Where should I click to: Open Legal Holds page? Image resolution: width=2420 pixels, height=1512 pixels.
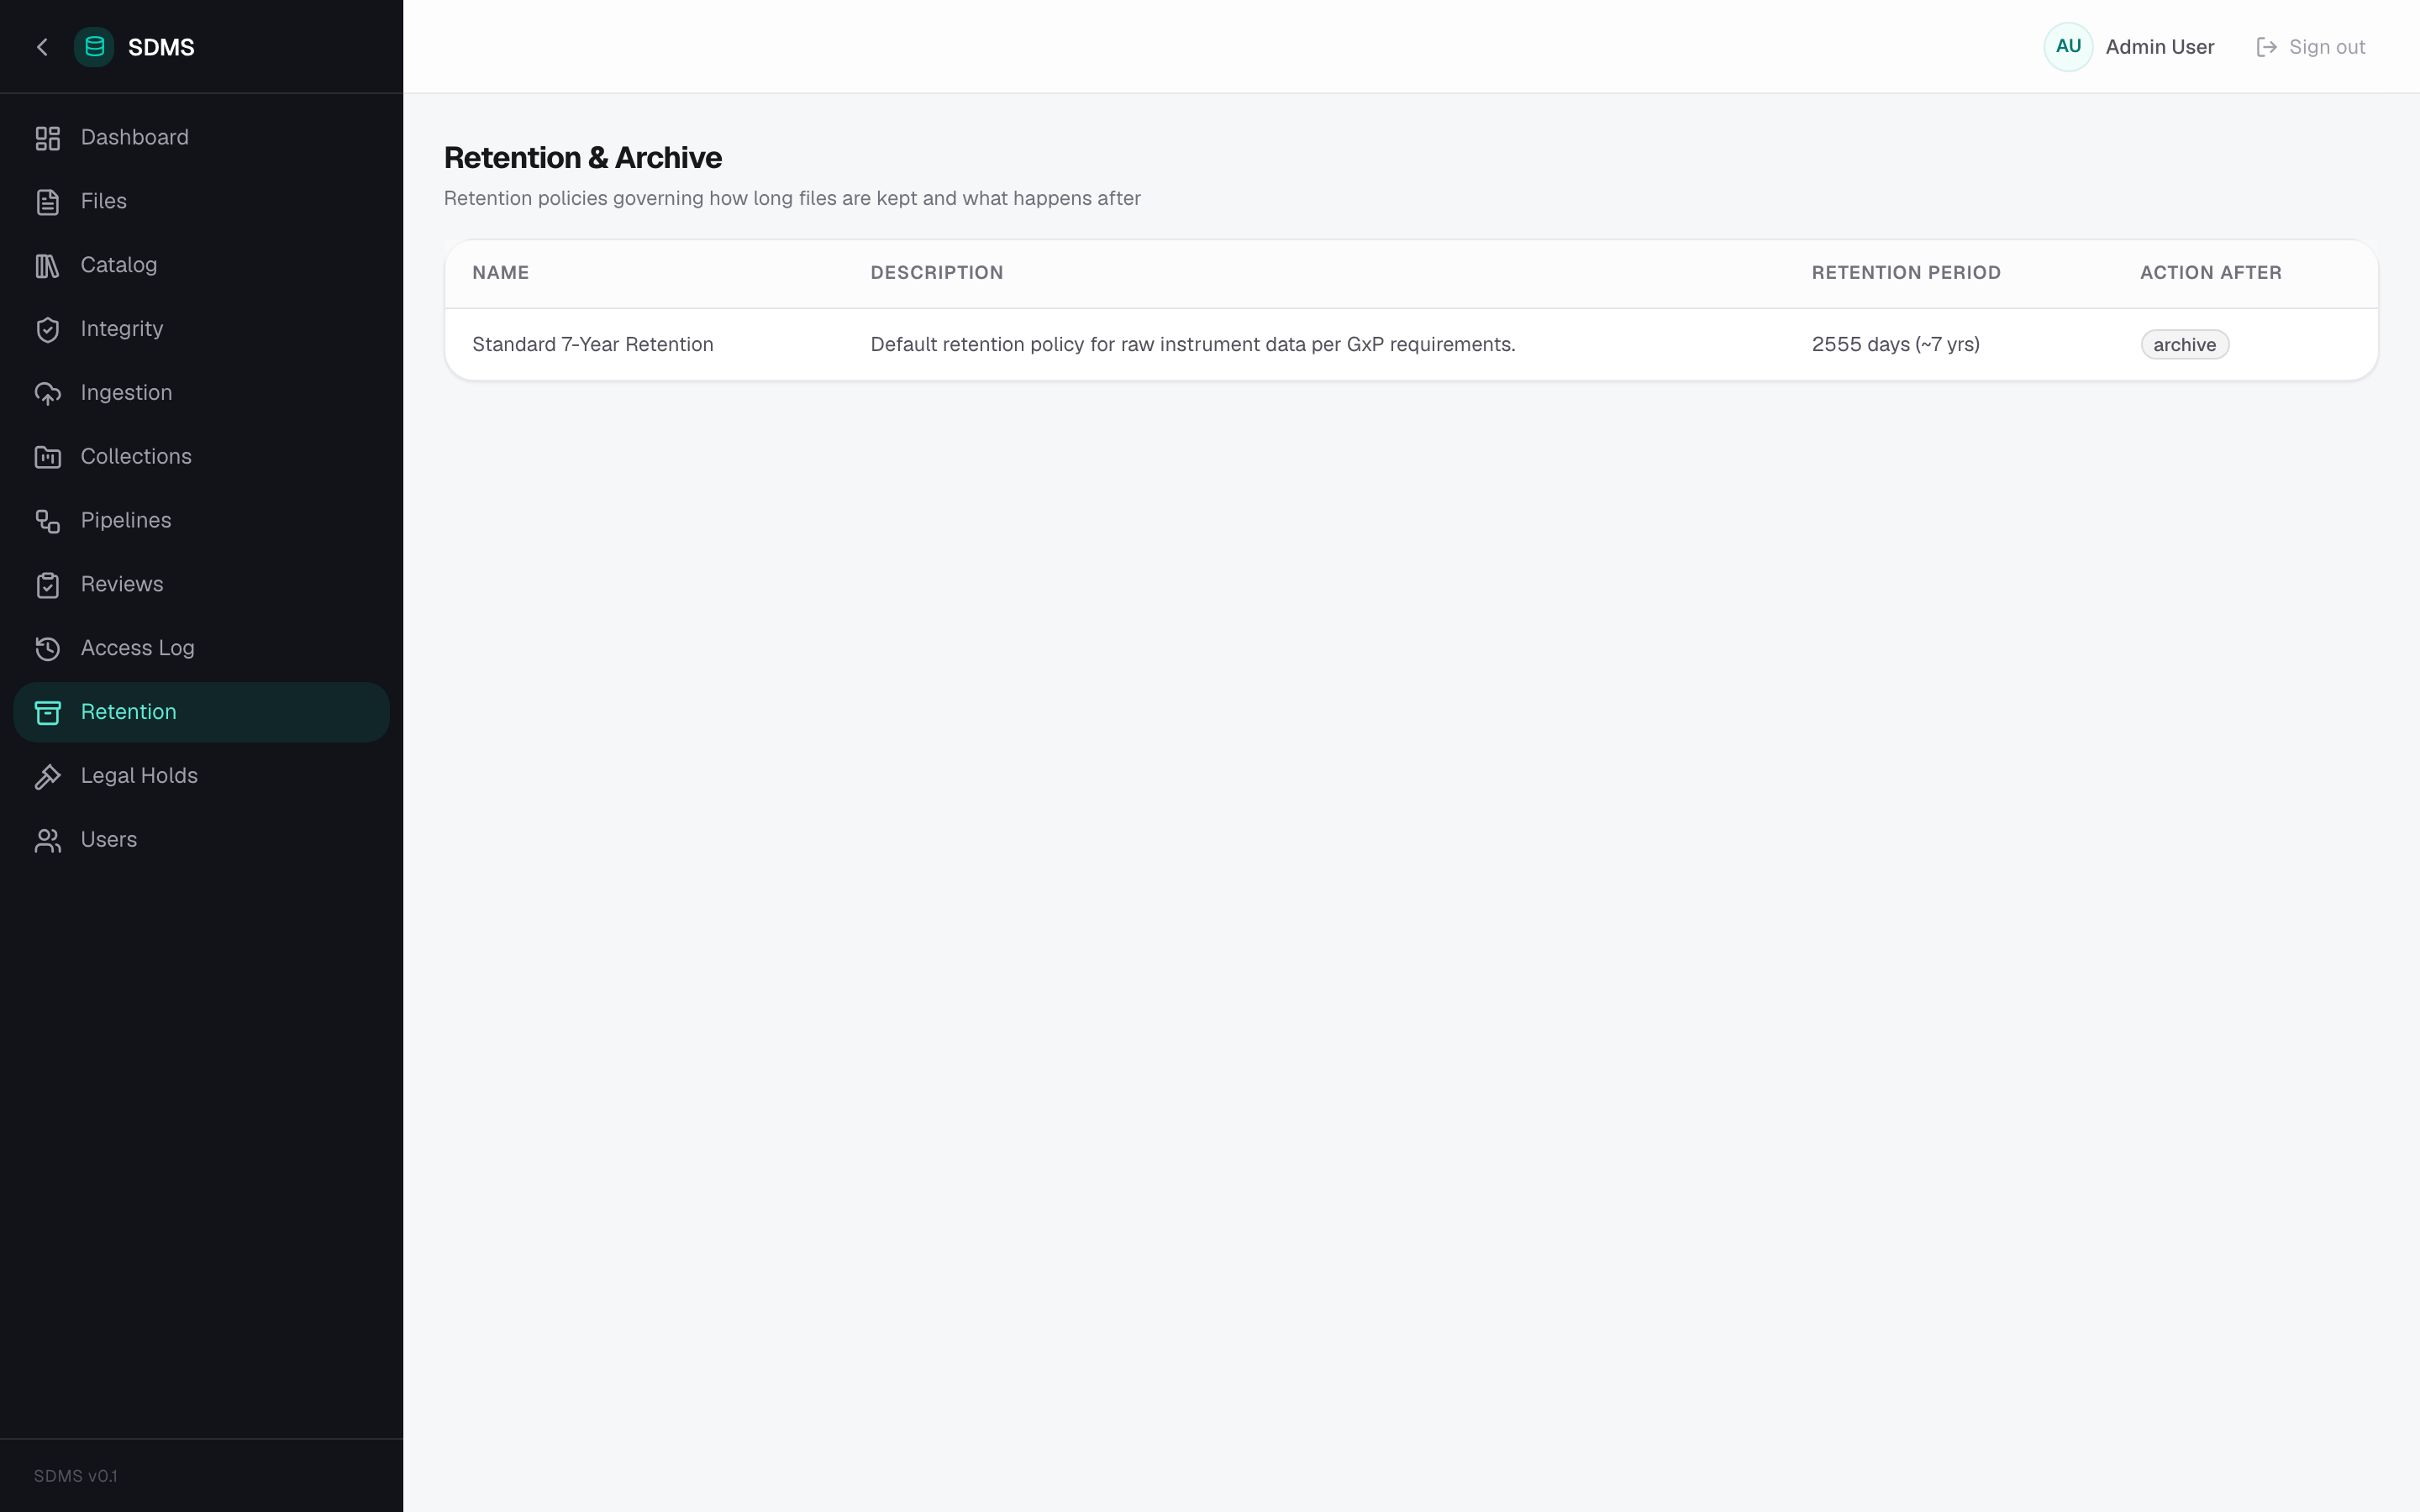pyautogui.click(x=201, y=776)
